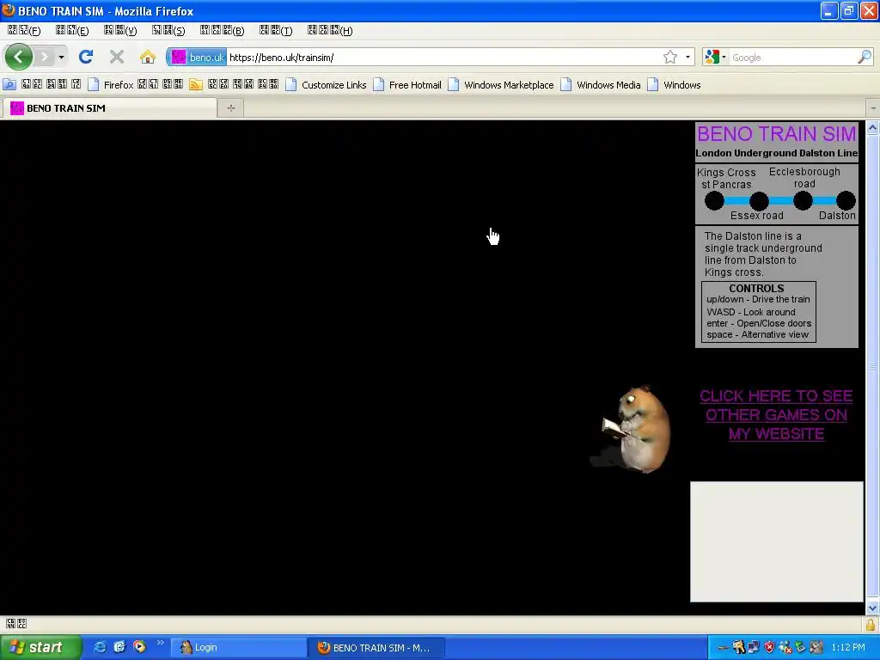The image size is (880, 660).
Task: Click the network connection computers tray icon
Action: [753, 648]
